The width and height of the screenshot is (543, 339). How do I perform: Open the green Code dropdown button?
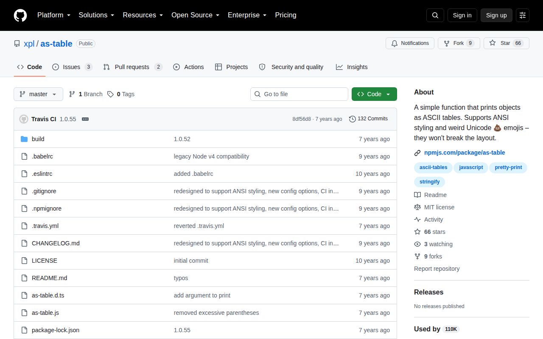[x=374, y=94]
